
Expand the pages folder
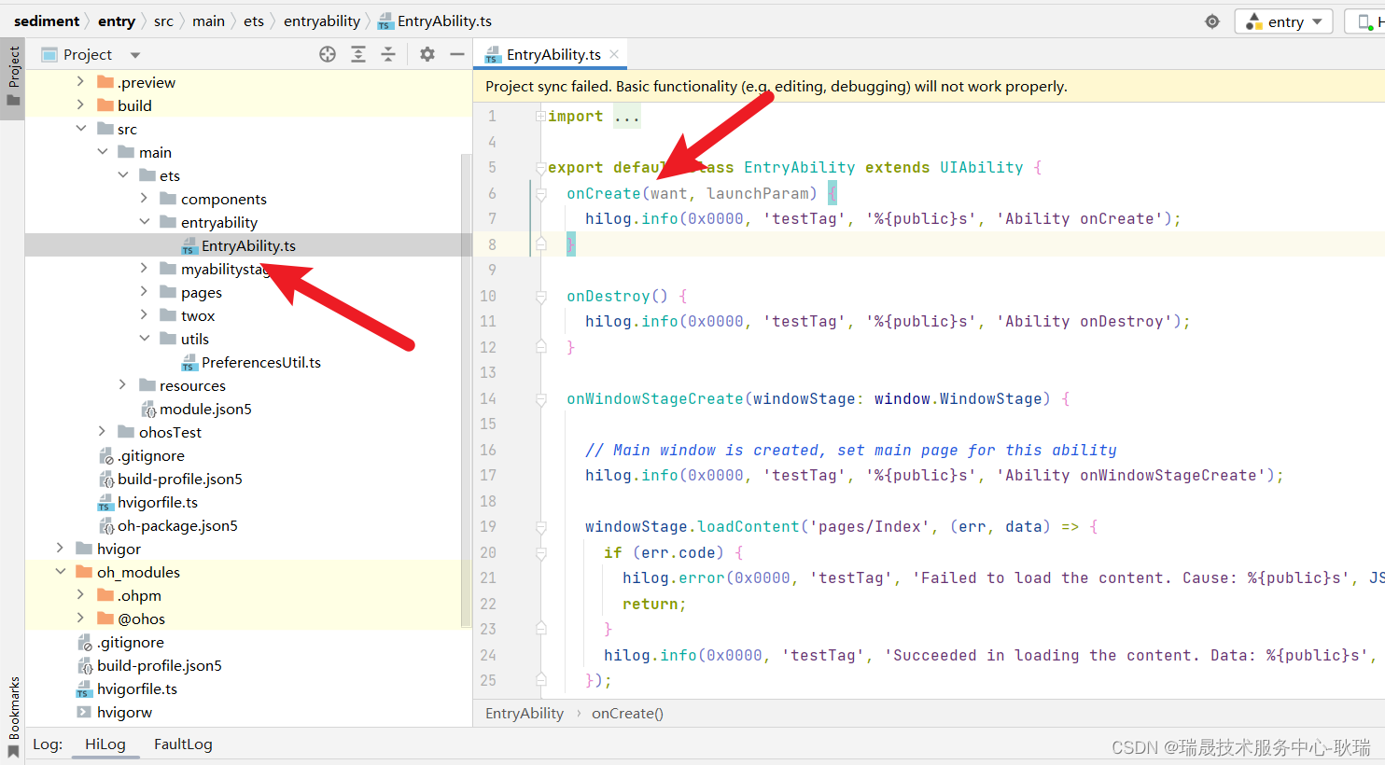(x=144, y=292)
